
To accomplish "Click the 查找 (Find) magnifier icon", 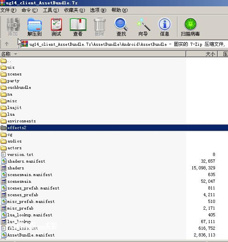I will pos(121,27).
